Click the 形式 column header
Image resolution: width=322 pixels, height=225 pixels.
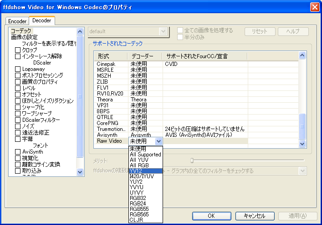(x=103, y=56)
